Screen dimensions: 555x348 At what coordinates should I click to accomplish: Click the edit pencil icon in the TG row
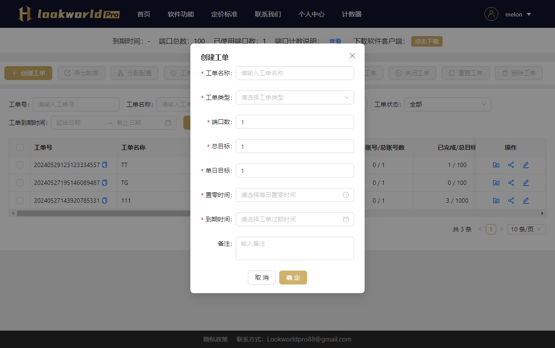[526, 183]
